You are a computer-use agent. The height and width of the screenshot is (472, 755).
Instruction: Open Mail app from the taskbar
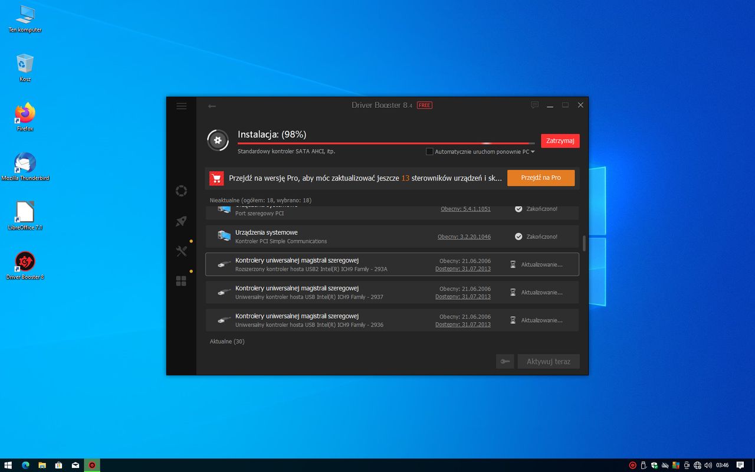[x=75, y=465]
